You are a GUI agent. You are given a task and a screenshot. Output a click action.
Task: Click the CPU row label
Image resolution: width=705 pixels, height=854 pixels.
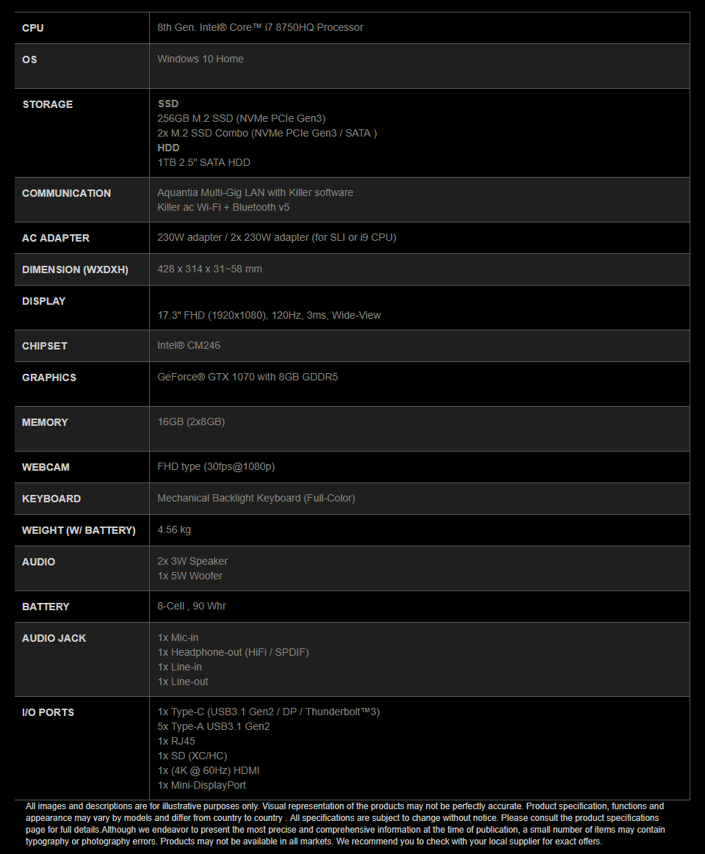[33, 28]
